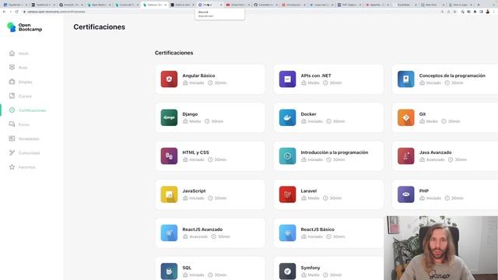Open the ReactJS Básico certification
The width and height of the screenshot is (498, 280).
tap(328, 233)
